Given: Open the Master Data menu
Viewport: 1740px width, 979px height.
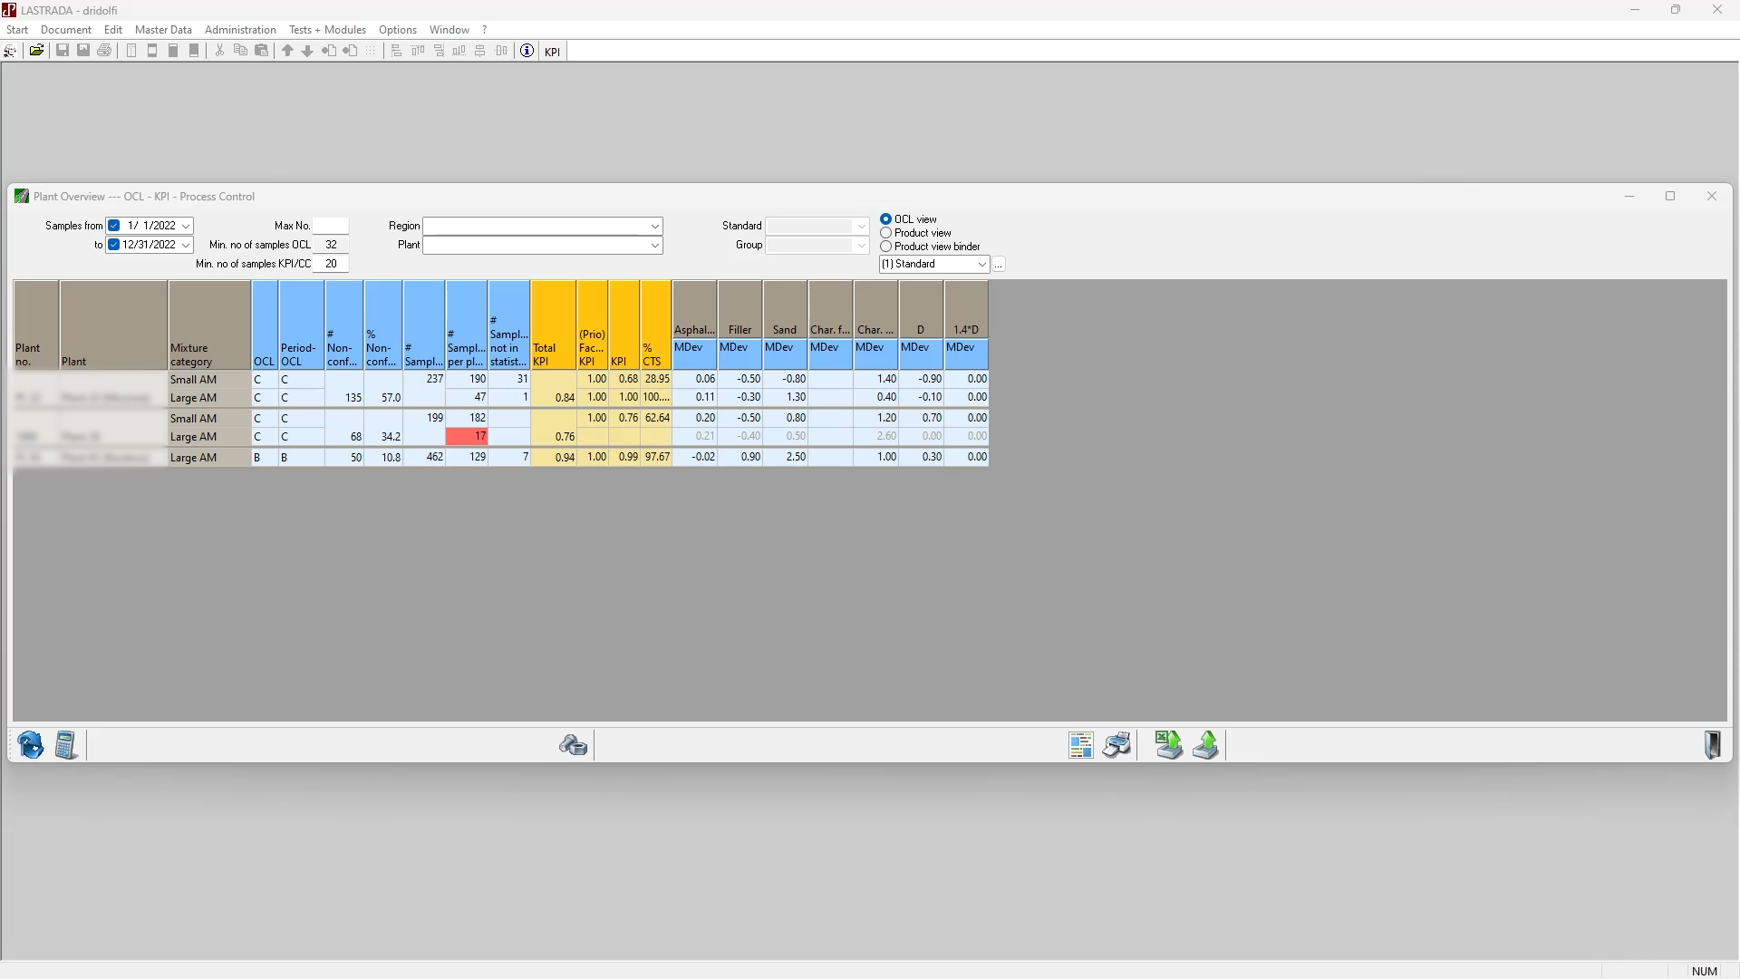Looking at the screenshot, I should pyautogui.click(x=163, y=29).
